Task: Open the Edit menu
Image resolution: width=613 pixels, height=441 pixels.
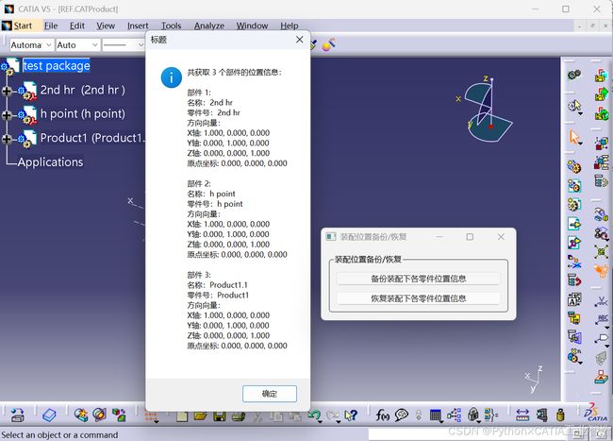Action: (x=77, y=25)
